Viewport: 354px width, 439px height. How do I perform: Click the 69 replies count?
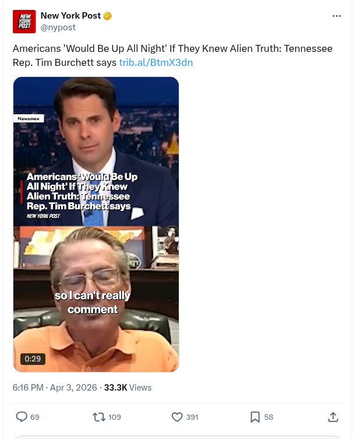(35, 417)
